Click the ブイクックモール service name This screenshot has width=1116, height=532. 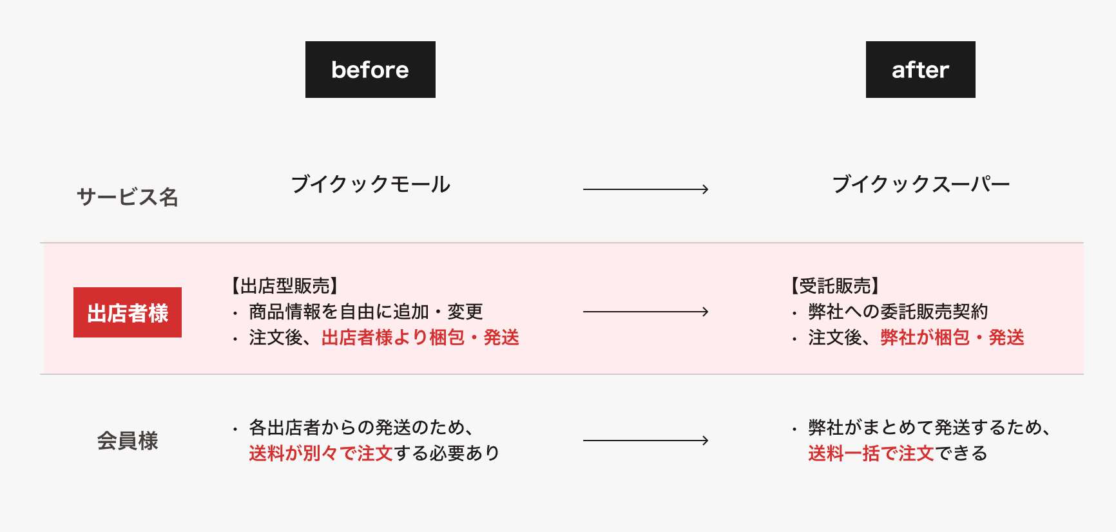(370, 184)
